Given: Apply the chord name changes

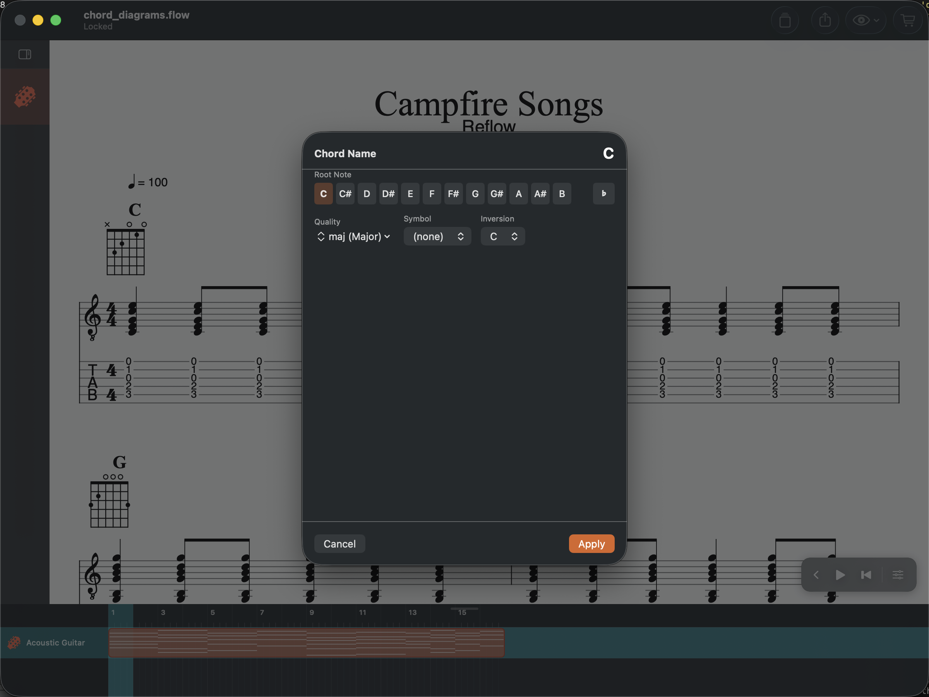Looking at the screenshot, I should click(591, 543).
